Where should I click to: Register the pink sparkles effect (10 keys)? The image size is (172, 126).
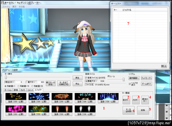click(x=16, y=114)
